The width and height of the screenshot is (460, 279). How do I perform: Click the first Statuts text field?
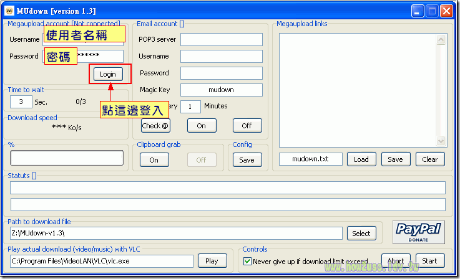pyautogui.click(x=228, y=187)
